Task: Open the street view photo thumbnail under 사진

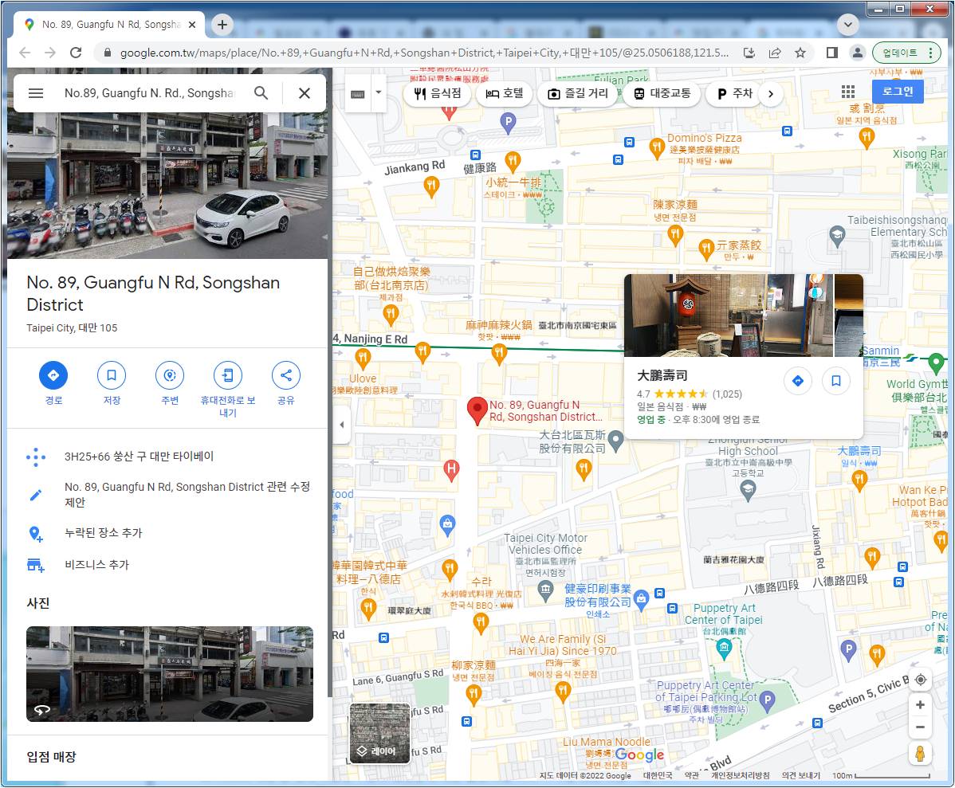Action: (x=170, y=674)
